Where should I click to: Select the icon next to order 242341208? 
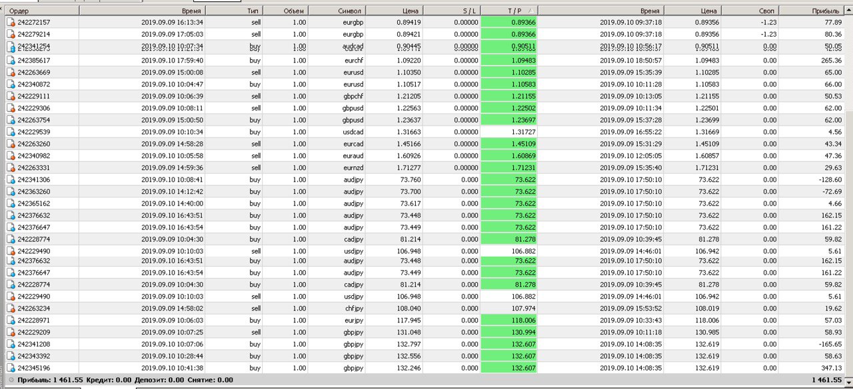click(x=11, y=344)
